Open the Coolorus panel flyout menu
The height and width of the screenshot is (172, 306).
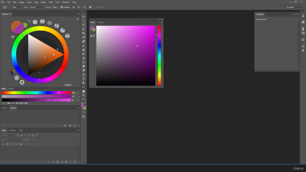(78, 14)
